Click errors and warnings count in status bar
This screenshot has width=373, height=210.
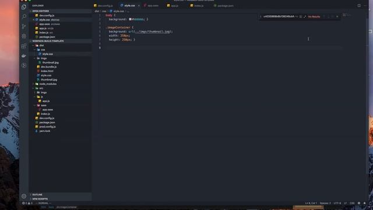pos(27,204)
